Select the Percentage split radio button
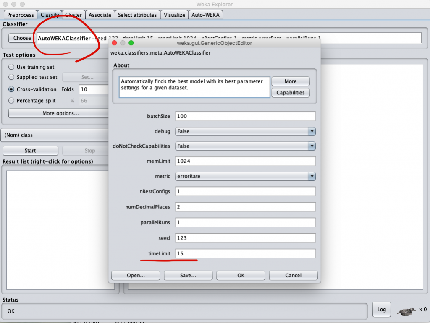Viewport: 430px width, 323px height. (11, 101)
